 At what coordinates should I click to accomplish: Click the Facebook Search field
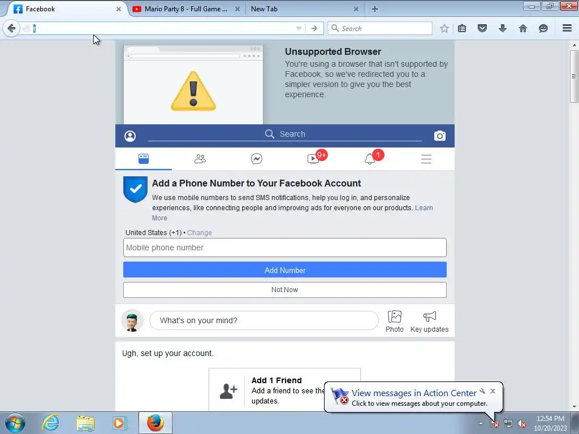pos(285,134)
